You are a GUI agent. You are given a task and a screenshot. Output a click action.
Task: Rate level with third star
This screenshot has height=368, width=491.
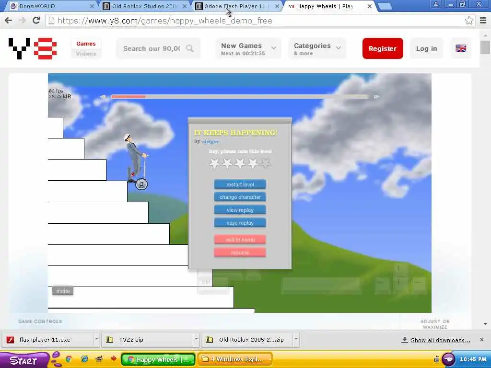[240, 163]
